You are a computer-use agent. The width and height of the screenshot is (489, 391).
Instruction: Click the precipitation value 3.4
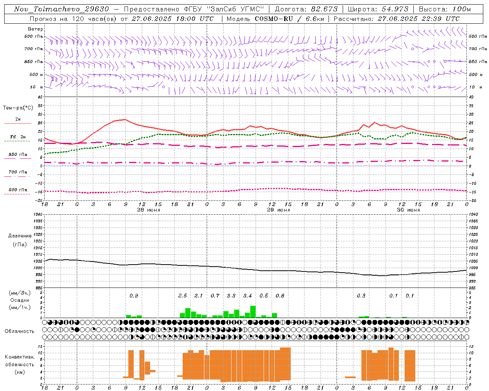(248, 296)
